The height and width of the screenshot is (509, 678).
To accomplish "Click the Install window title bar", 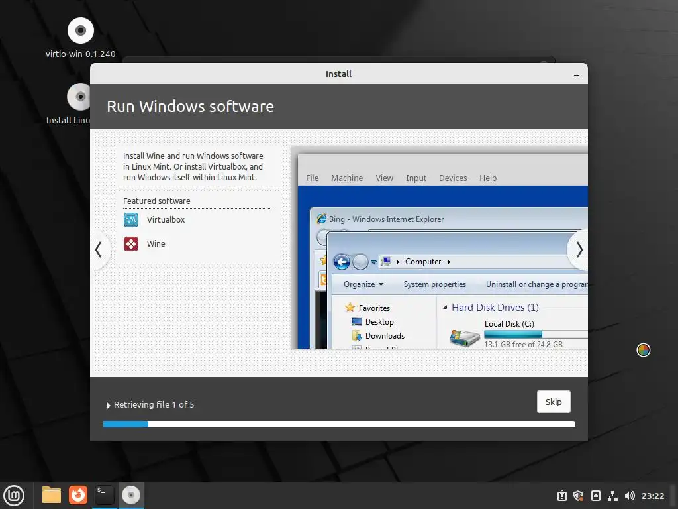I will pos(338,74).
